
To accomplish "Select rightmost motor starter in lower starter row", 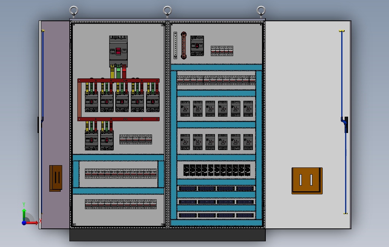I will click(248, 142).
